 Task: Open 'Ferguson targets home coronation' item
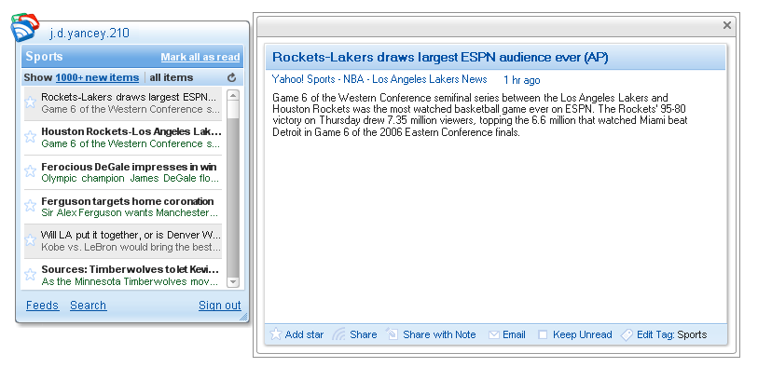click(x=123, y=207)
